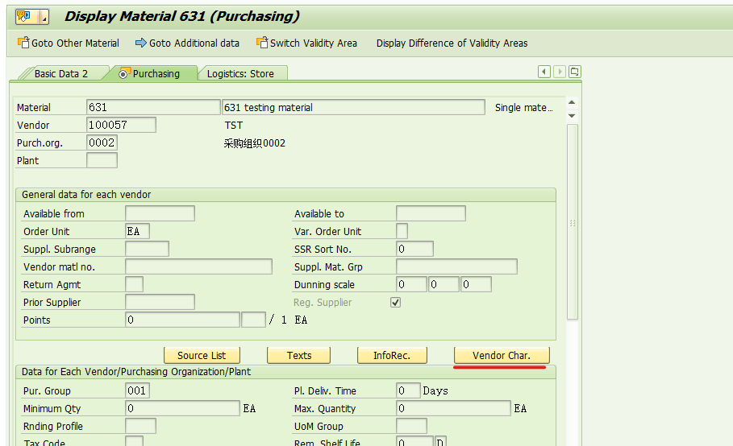
Task: Click the tab scroll right arrow
Action: 560,72
